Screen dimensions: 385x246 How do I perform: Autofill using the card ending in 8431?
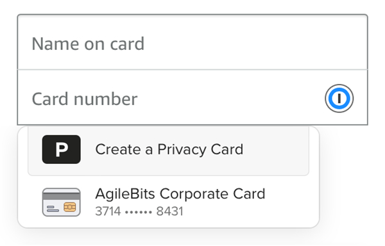pos(168,202)
